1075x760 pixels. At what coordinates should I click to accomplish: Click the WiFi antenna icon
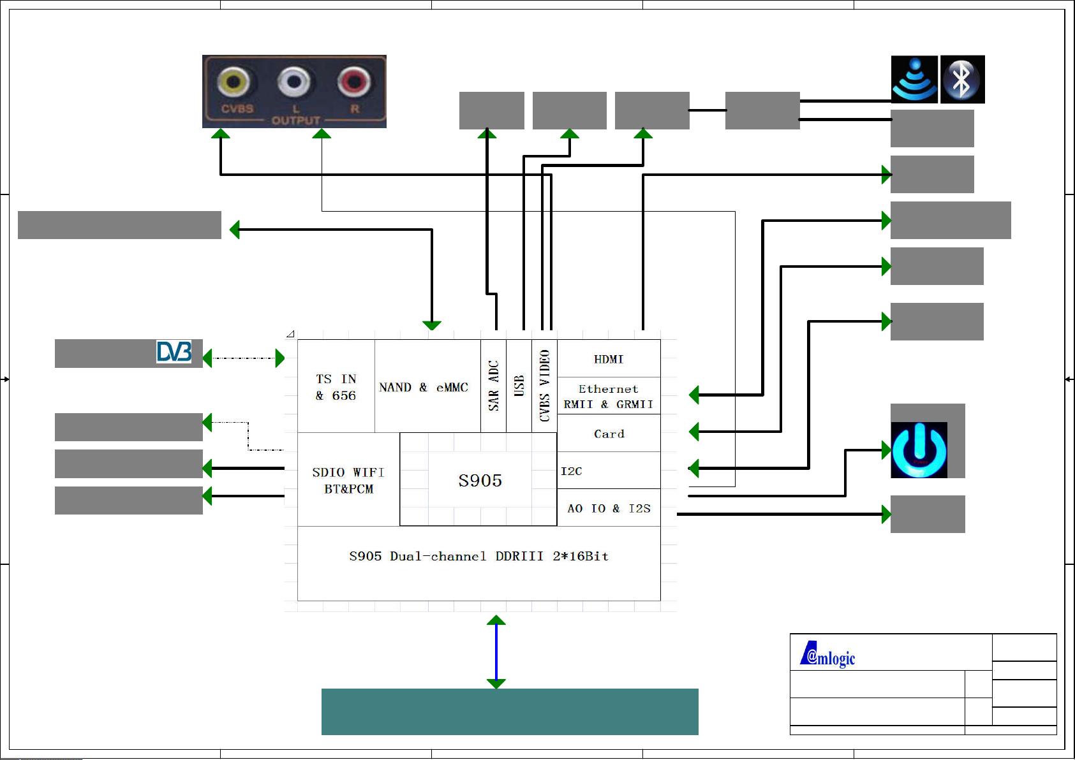pyautogui.click(x=914, y=78)
